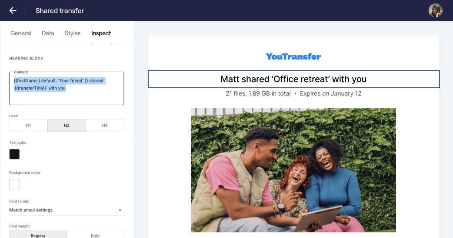Open the Styles tab
The width and height of the screenshot is (453, 238).
pyautogui.click(x=73, y=33)
